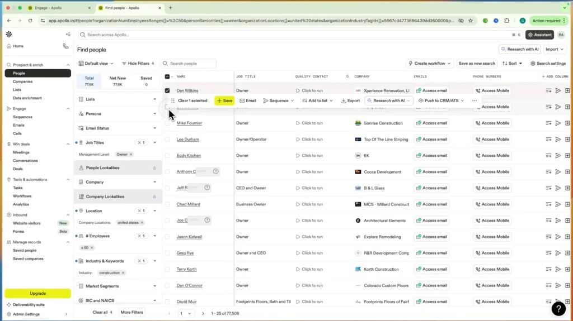Expand the Email Status filter
The height and width of the screenshot is (321, 573).
(118, 128)
